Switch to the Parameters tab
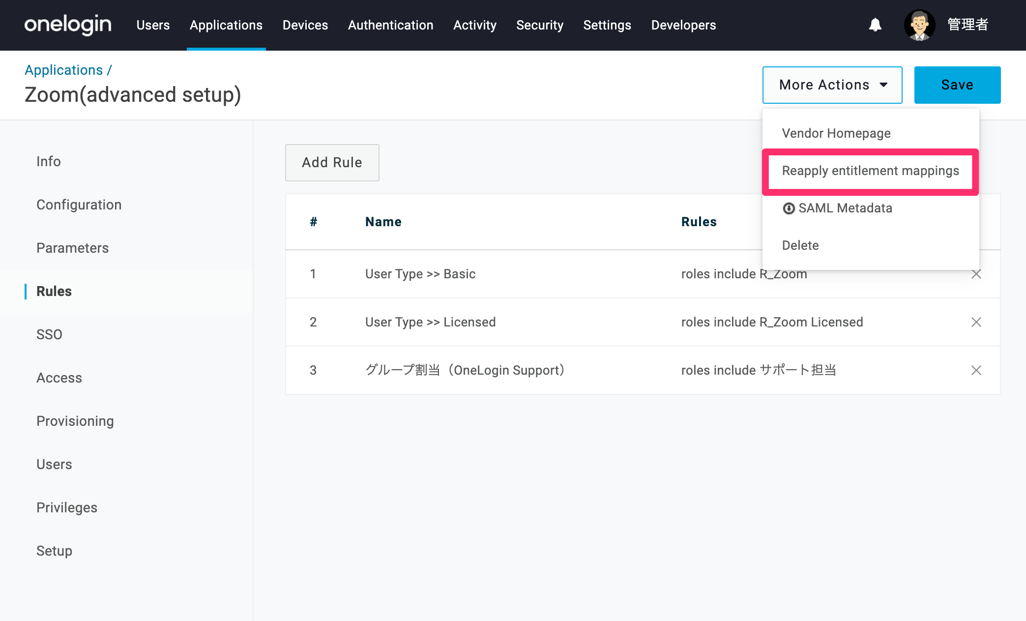This screenshot has height=621, width=1026. [x=72, y=248]
